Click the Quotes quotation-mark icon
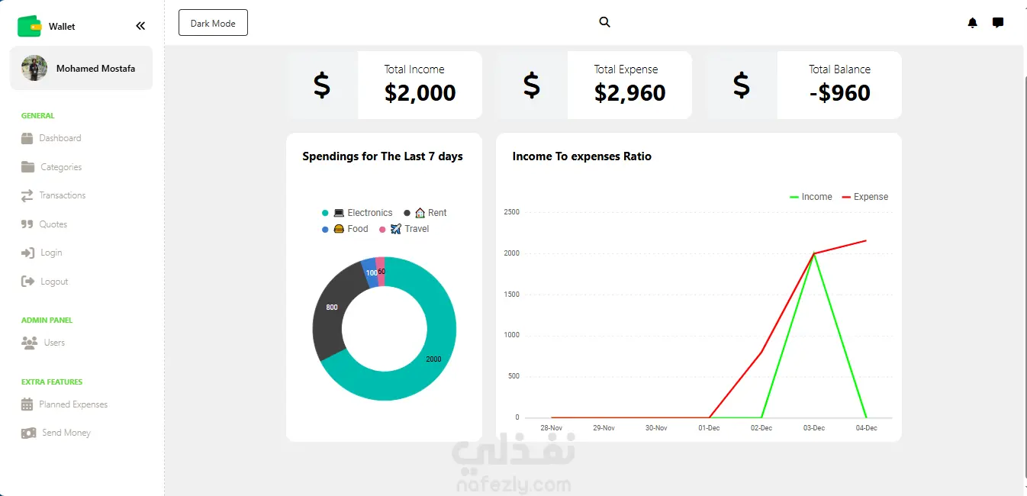Image resolution: width=1027 pixels, height=496 pixels. (x=27, y=224)
